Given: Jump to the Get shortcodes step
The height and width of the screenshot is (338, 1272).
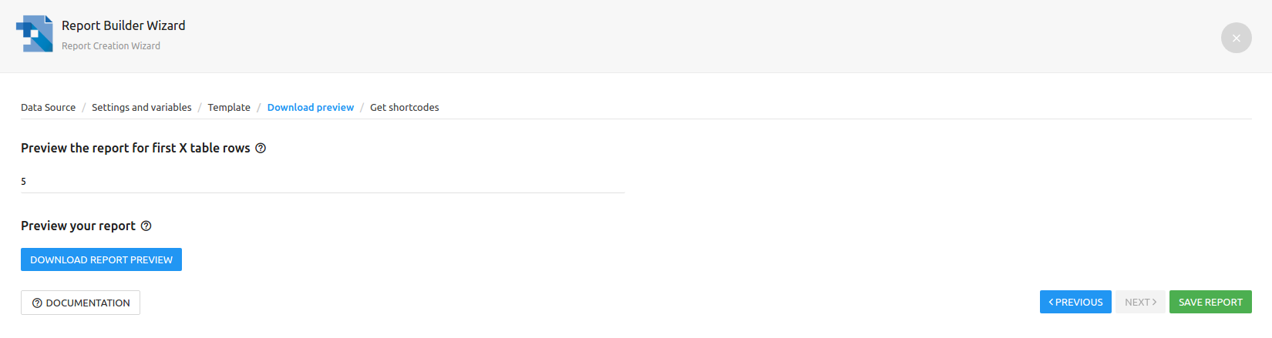Looking at the screenshot, I should 405,107.
